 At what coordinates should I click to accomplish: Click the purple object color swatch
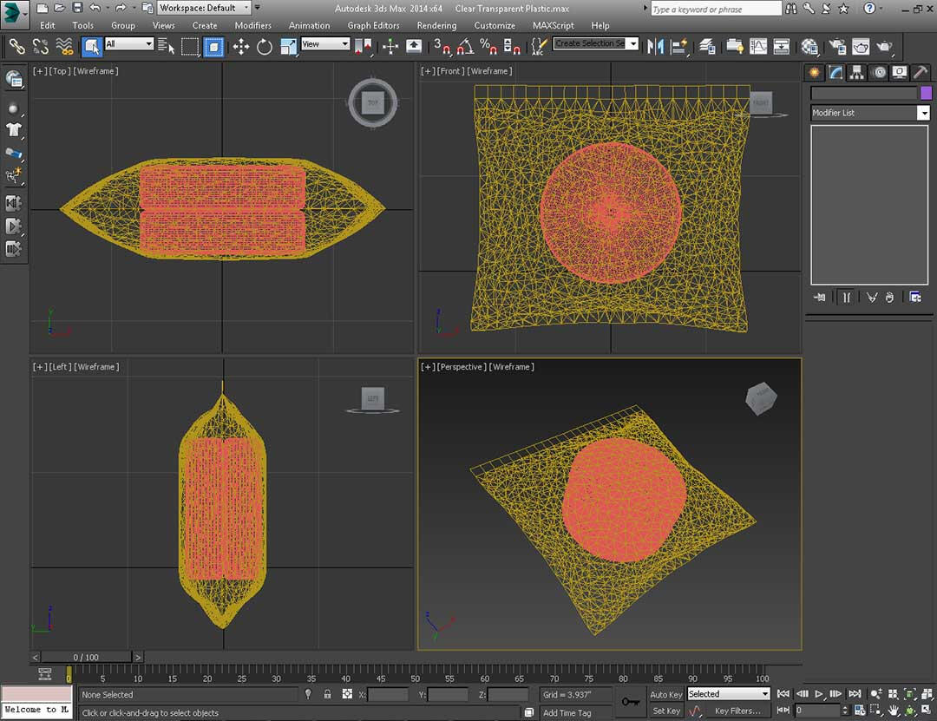926,93
